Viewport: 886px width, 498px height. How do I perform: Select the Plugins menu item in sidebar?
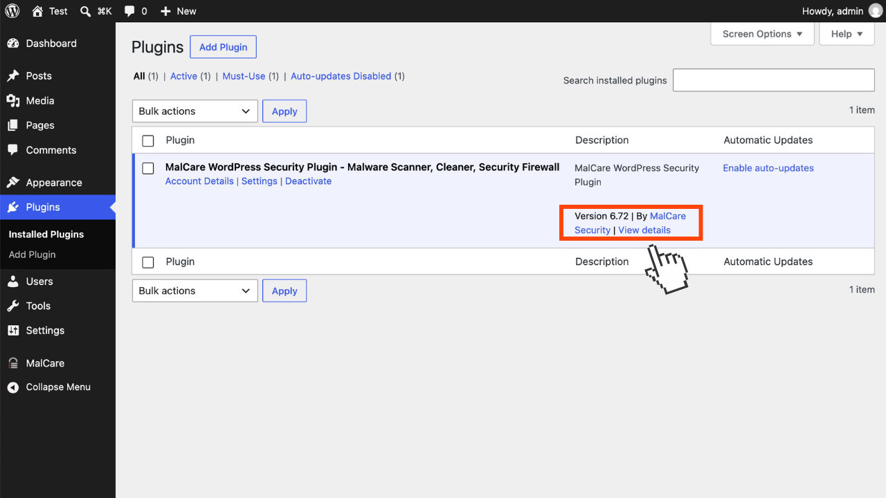pos(58,207)
